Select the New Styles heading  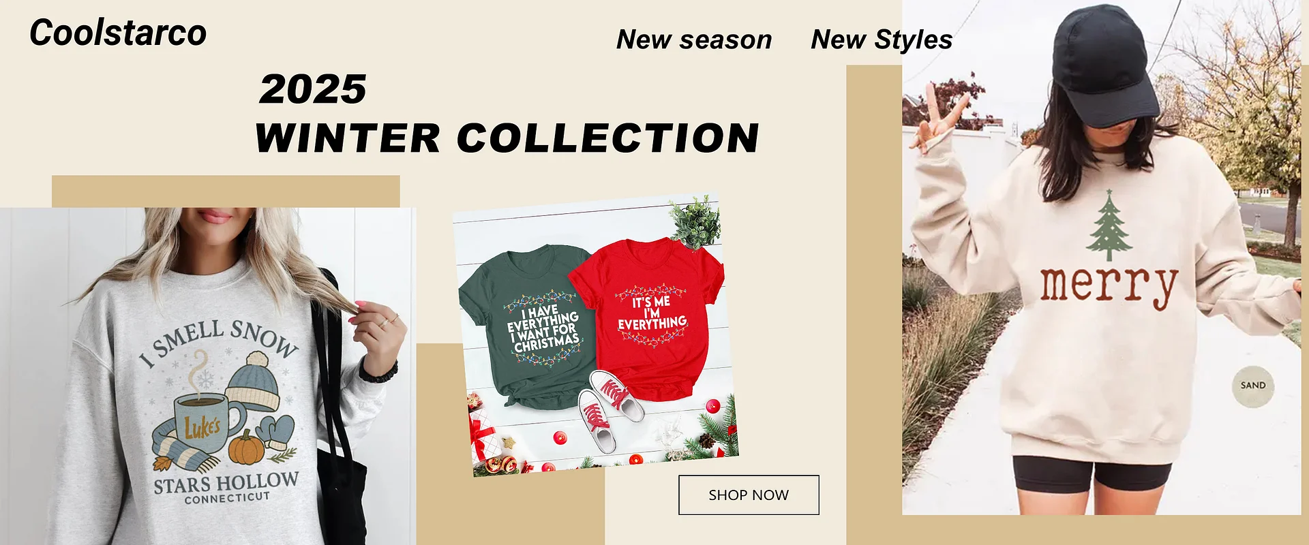pyautogui.click(x=882, y=40)
